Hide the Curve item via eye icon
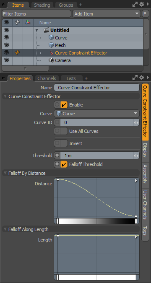Image resolution: width=151 pixels, height=283 pixels. tap(7, 37)
